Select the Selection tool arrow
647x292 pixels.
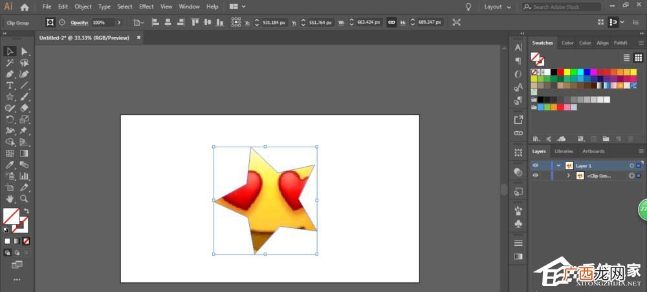(x=10, y=52)
